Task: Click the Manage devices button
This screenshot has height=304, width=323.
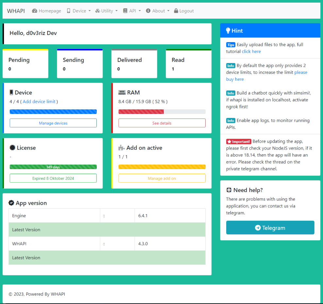Action: coord(53,123)
